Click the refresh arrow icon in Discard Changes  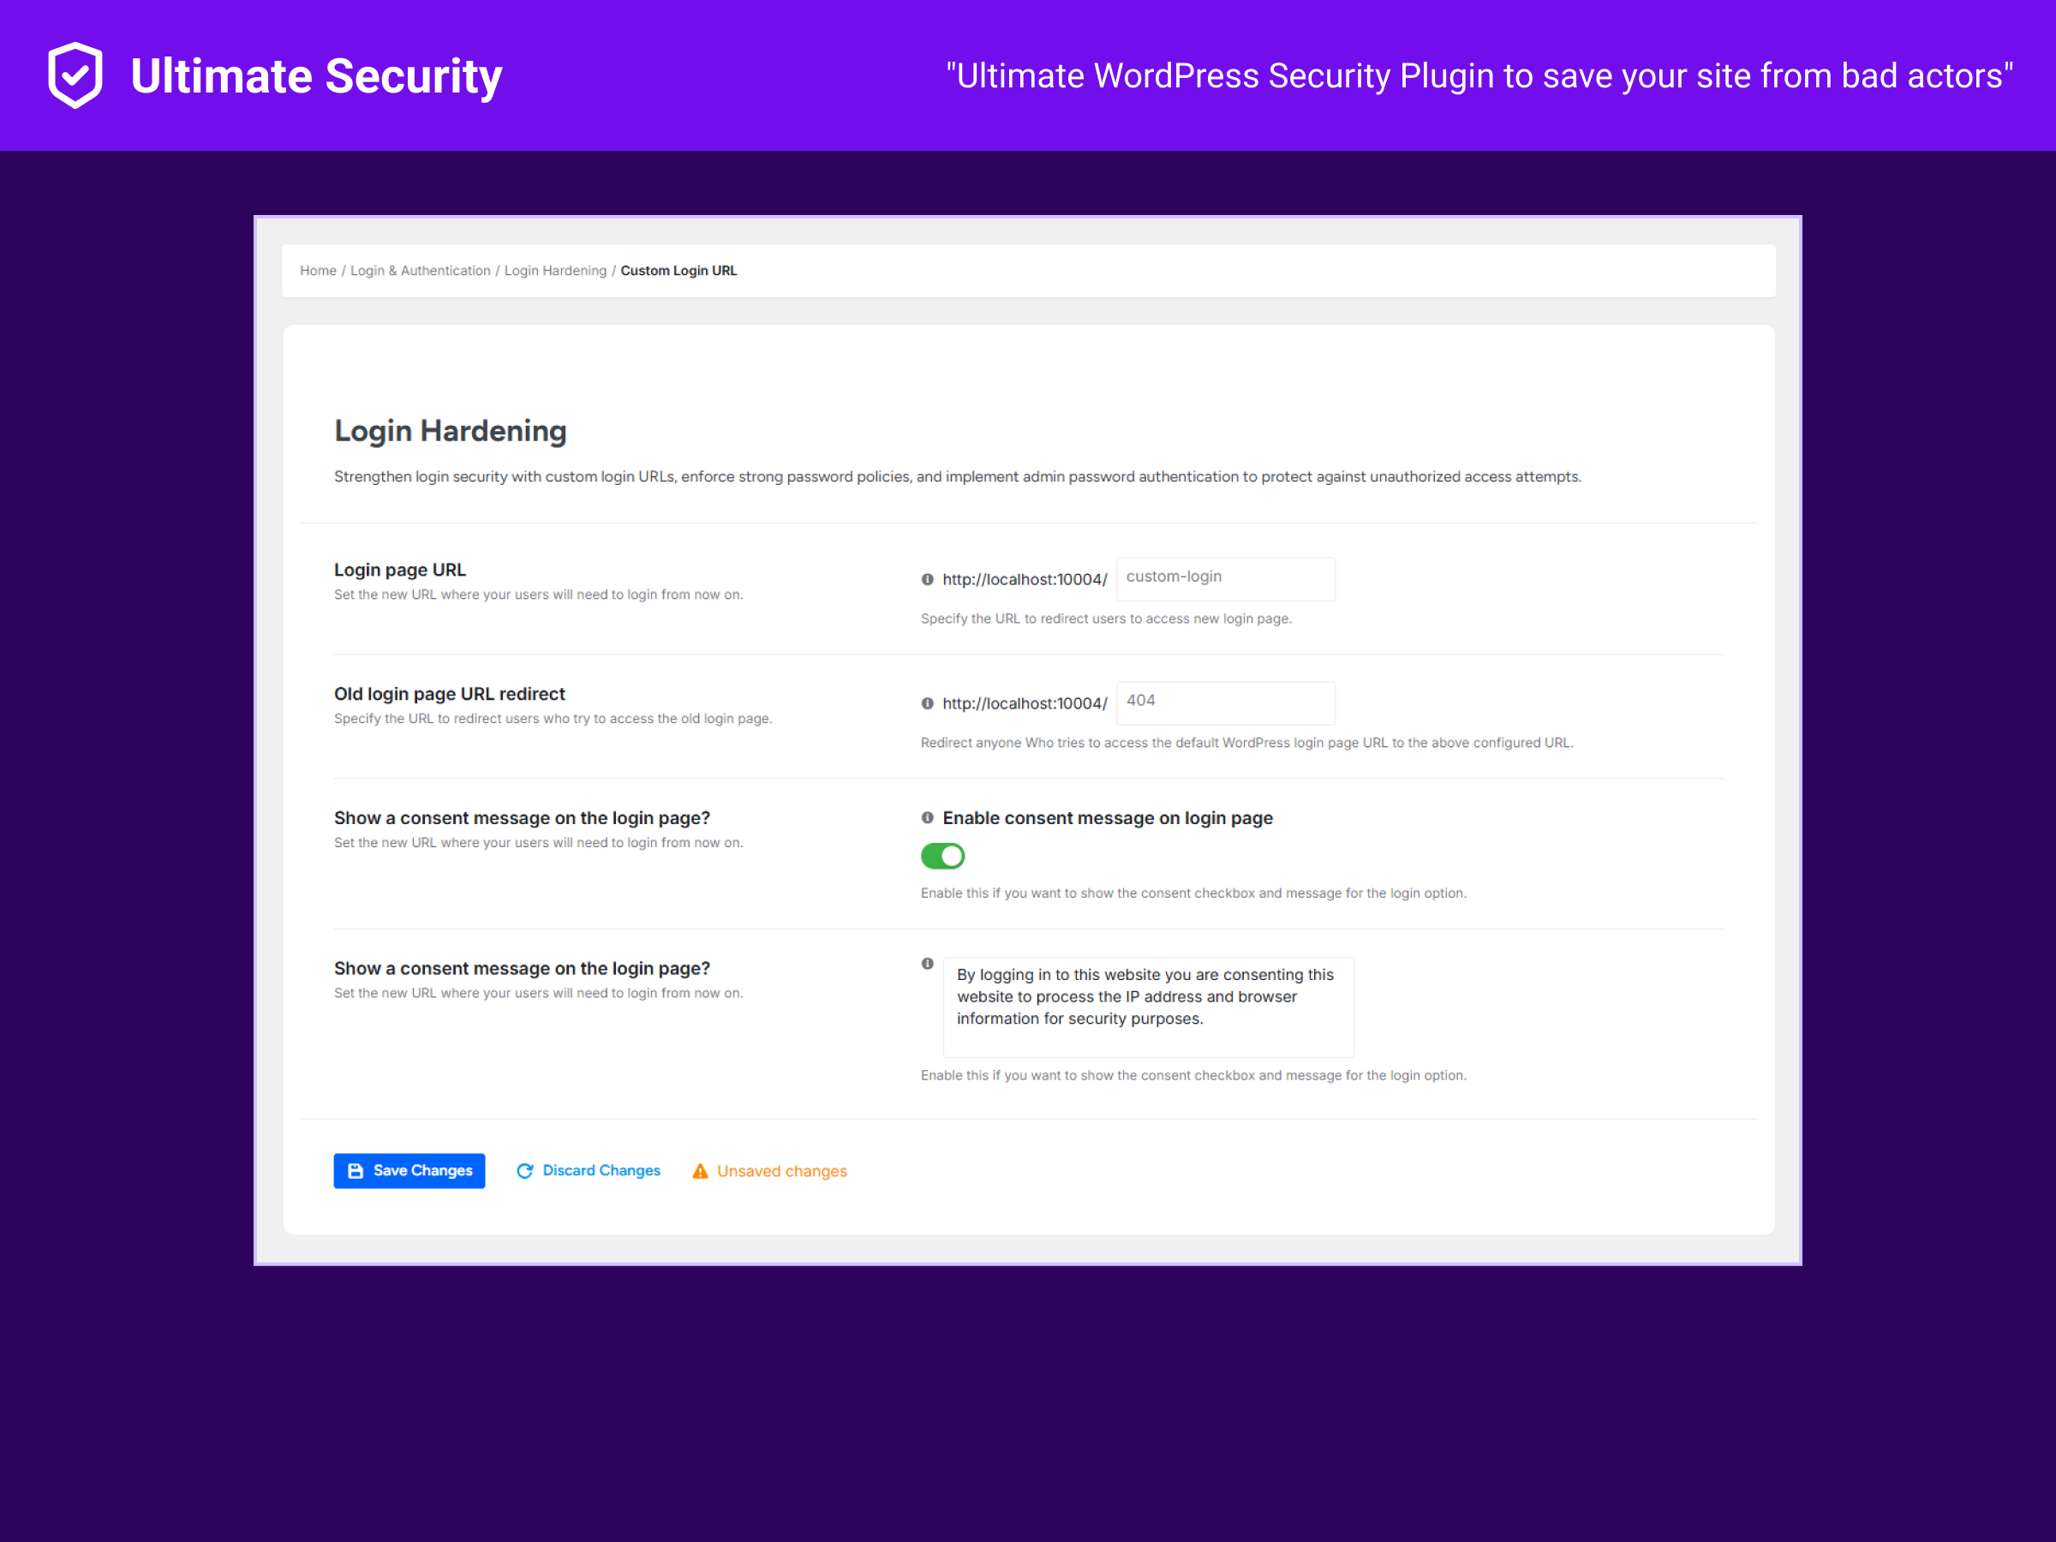click(x=524, y=1171)
